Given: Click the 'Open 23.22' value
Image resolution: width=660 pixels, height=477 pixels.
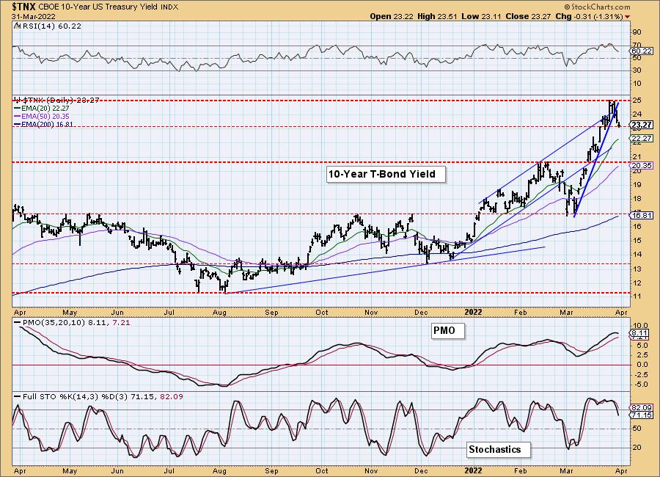Looking at the screenshot, I should (x=392, y=16).
